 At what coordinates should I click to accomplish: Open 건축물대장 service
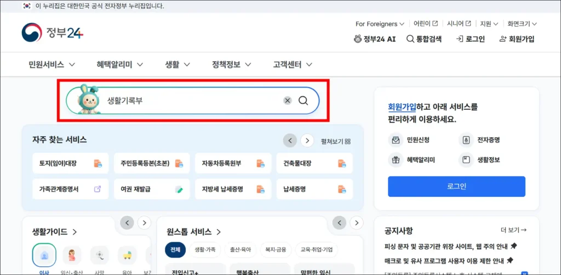click(x=314, y=163)
